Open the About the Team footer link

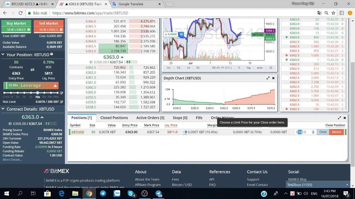[x=147, y=179]
